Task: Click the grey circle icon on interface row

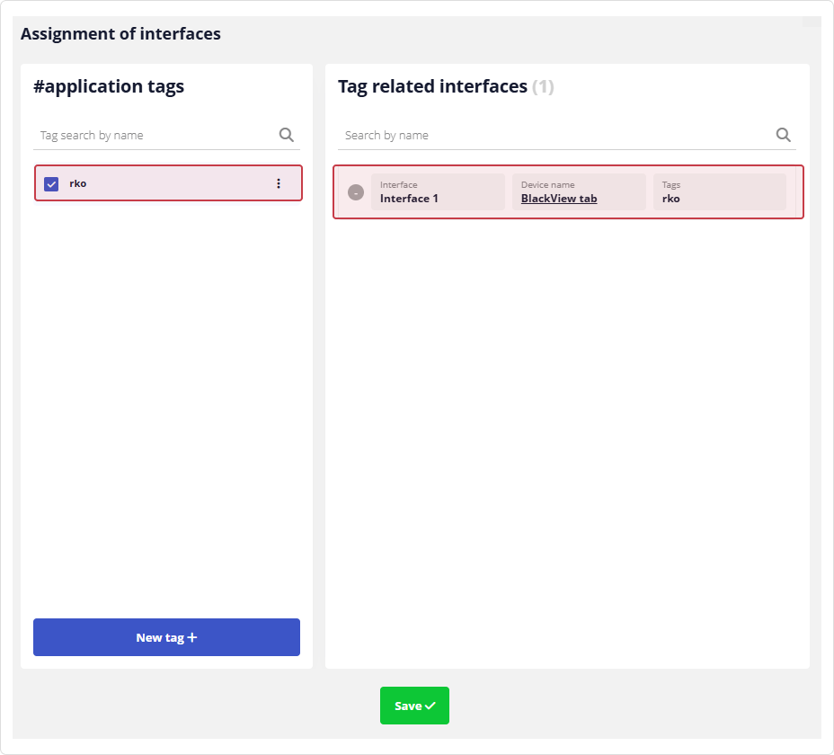Action: coord(356,191)
